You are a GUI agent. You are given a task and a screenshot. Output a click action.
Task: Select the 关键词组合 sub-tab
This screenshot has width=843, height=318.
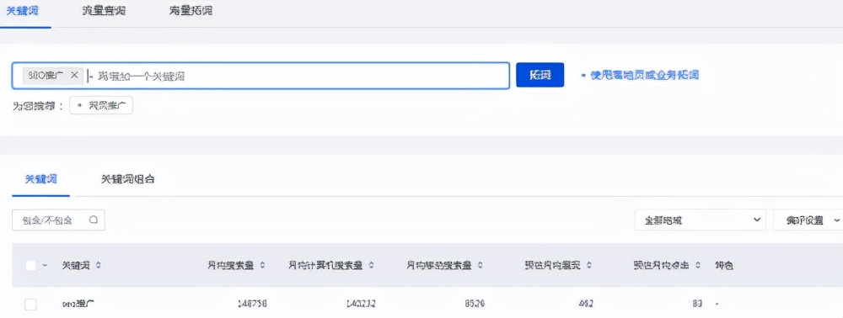coord(128,180)
